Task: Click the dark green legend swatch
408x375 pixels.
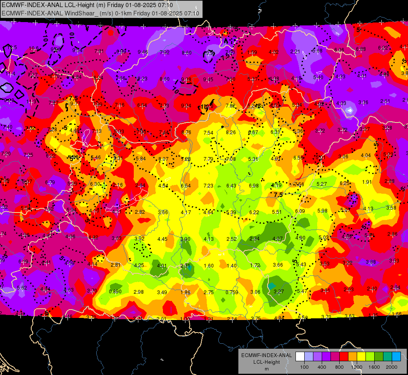Action: pos(379,357)
